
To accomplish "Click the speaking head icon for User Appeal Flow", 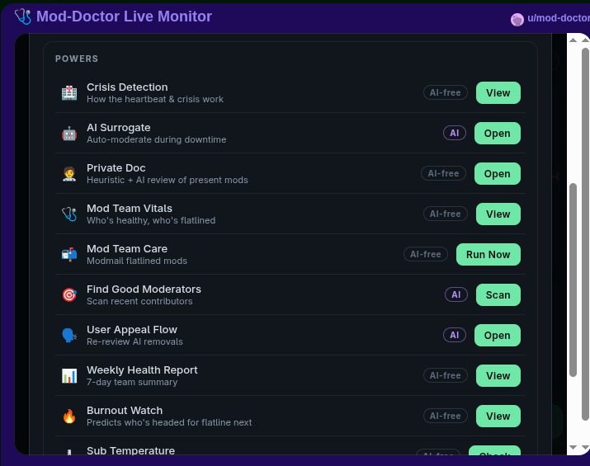I will 69,336.
